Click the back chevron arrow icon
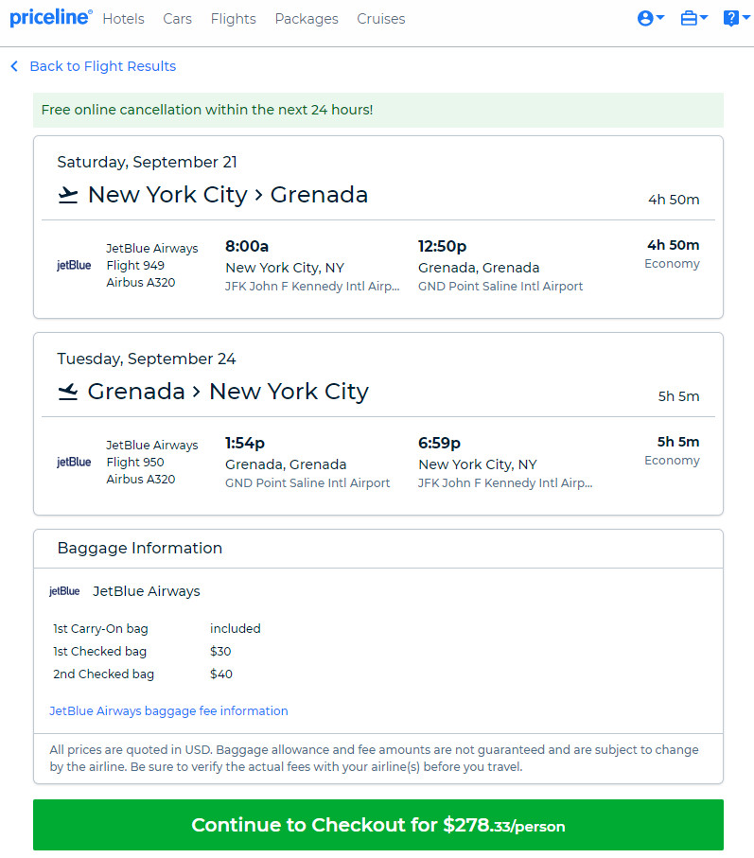 [14, 66]
